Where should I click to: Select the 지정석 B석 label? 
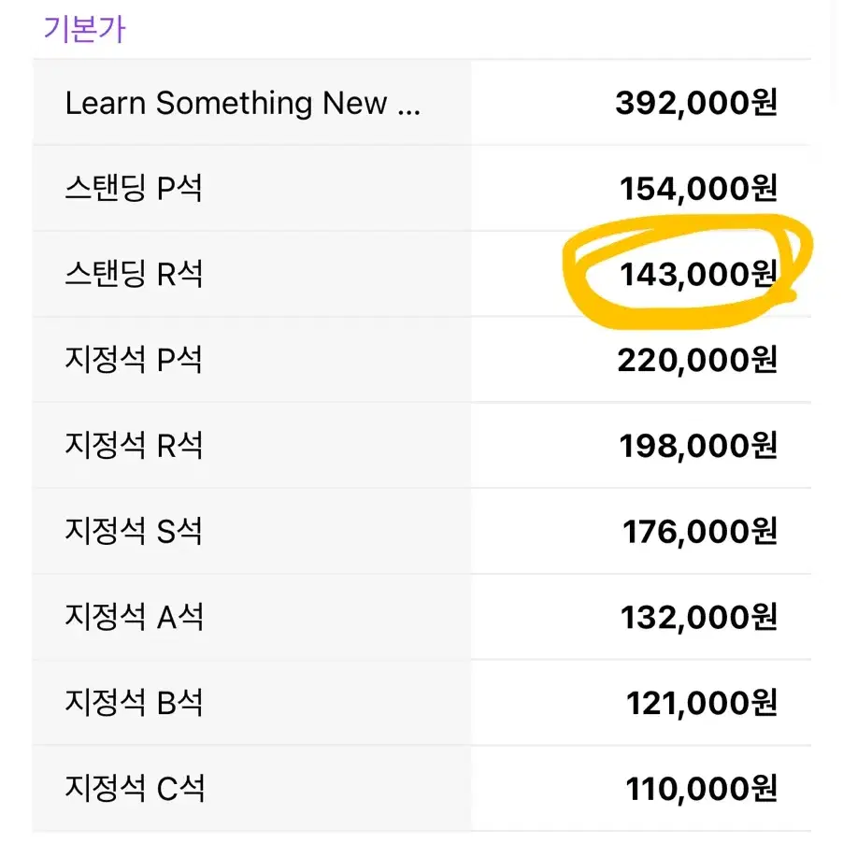(134, 702)
